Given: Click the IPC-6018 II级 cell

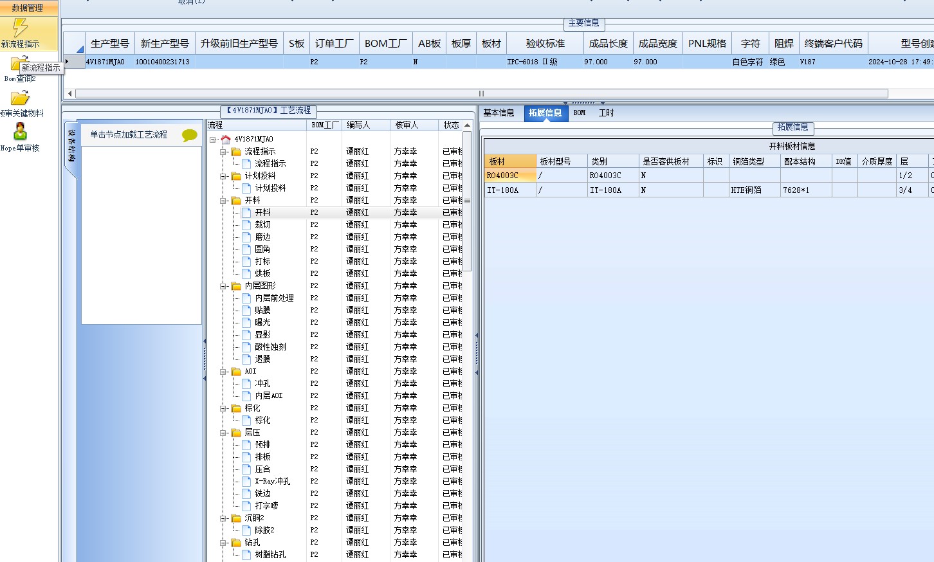Looking at the screenshot, I should pyautogui.click(x=545, y=62).
